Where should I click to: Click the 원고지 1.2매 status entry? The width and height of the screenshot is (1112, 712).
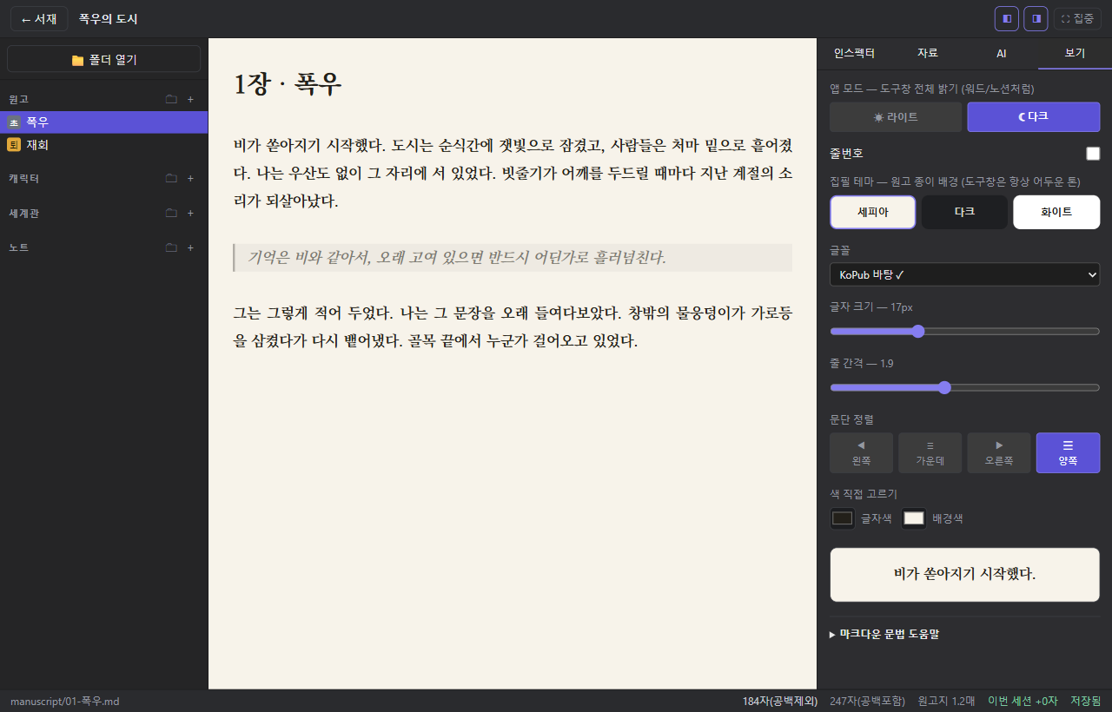coord(946,701)
